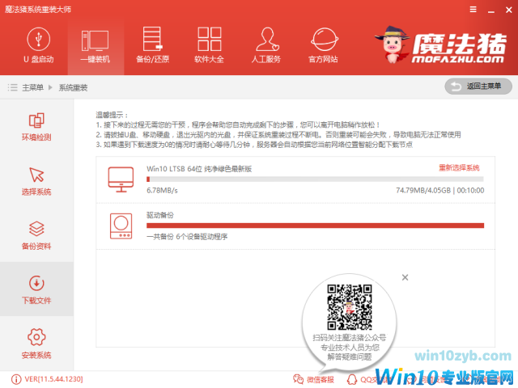Click the WeChat QR code image
This screenshot has width=518, height=388.
[x=350, y=307]
